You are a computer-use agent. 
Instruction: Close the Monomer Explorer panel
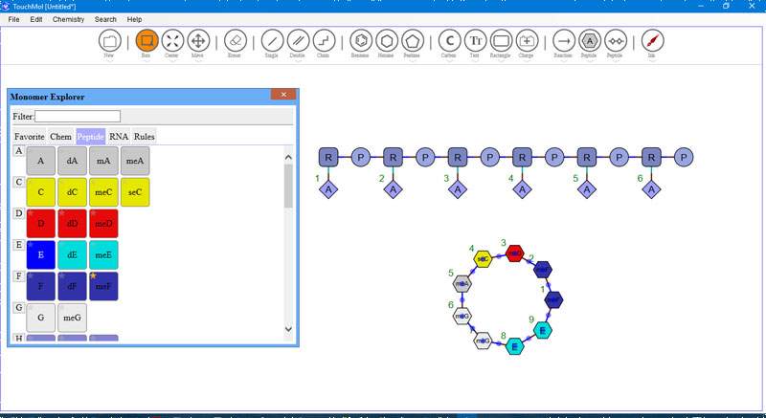[283, 94]
